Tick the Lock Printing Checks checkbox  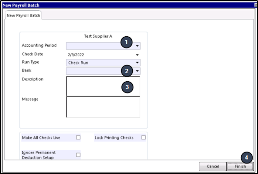[144, 137]
